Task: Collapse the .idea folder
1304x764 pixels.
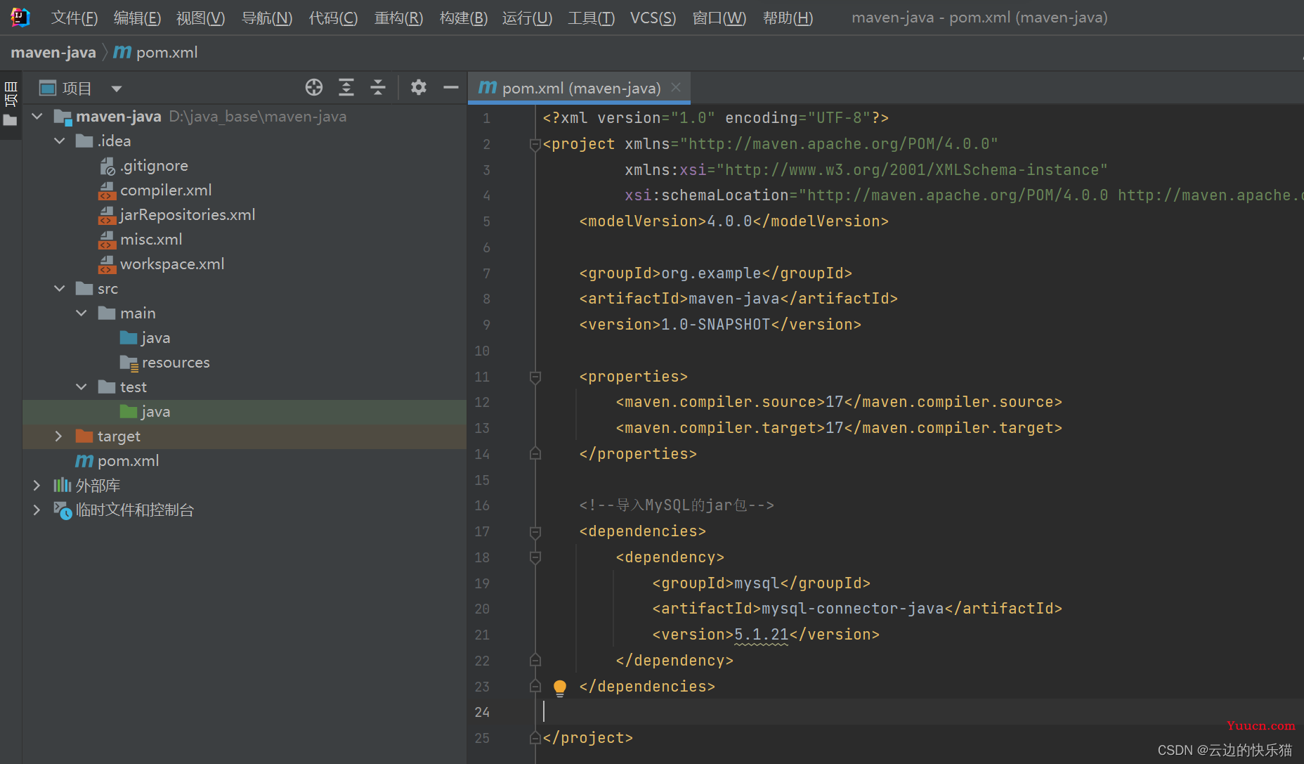Action: tap(60, 141)
